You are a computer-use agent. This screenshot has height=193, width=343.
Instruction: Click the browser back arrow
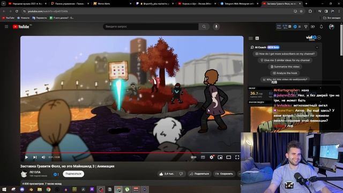4,11
